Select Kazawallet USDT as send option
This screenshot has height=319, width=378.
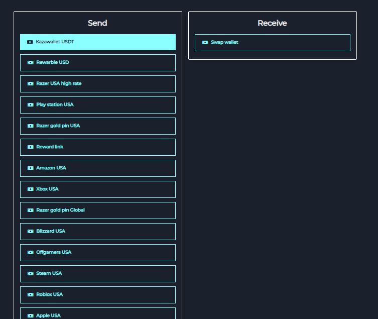point(98,42)
